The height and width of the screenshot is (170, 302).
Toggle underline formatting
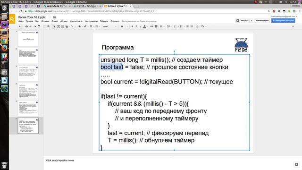(x=141, y=26)
